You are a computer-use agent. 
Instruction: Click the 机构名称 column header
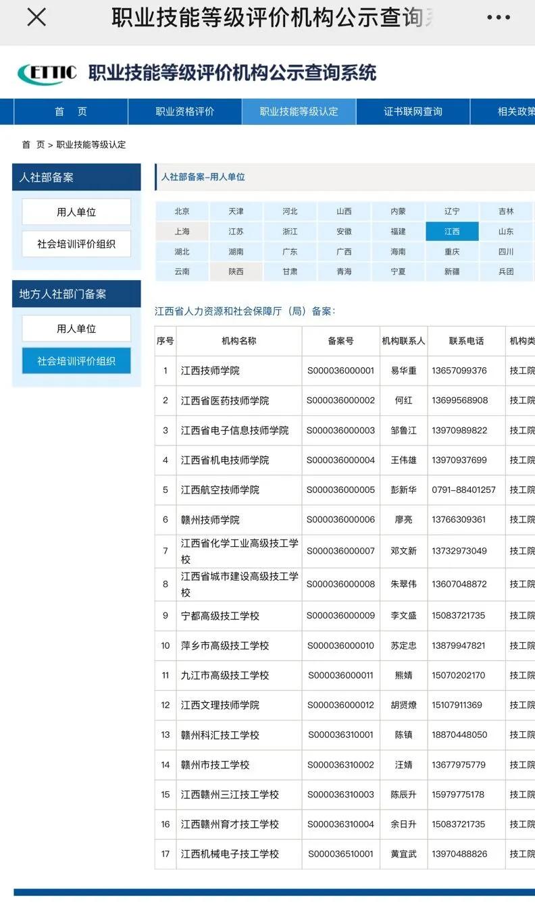239,341
